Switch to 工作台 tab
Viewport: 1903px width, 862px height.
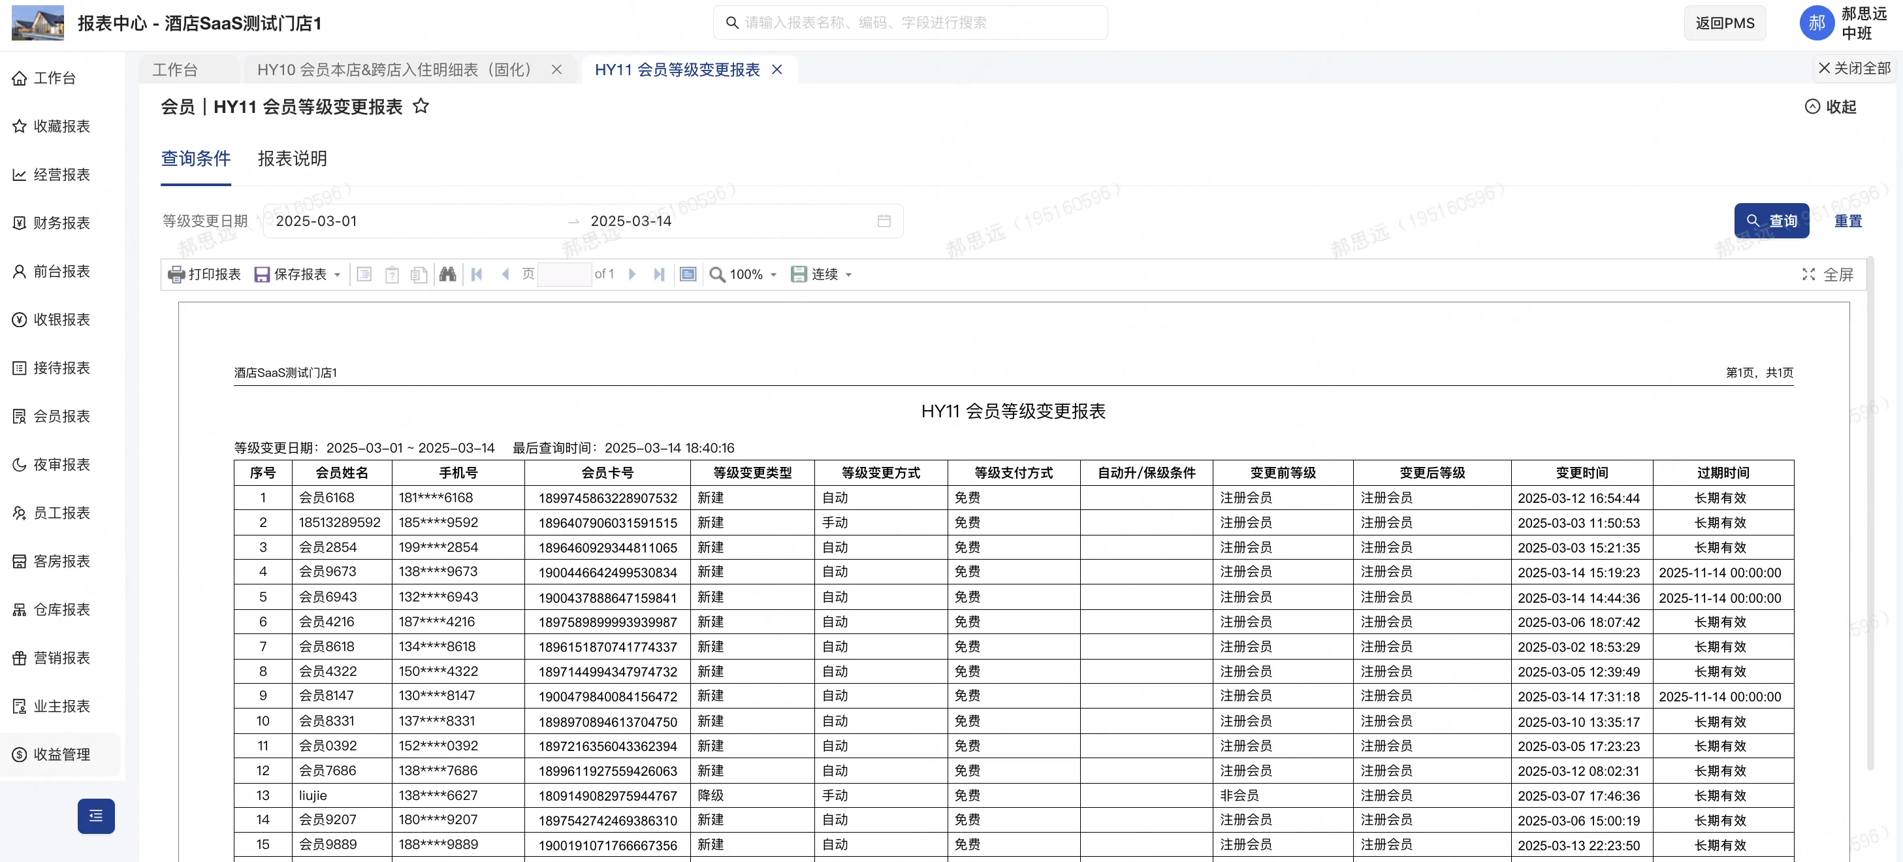(x=175, y=69)
